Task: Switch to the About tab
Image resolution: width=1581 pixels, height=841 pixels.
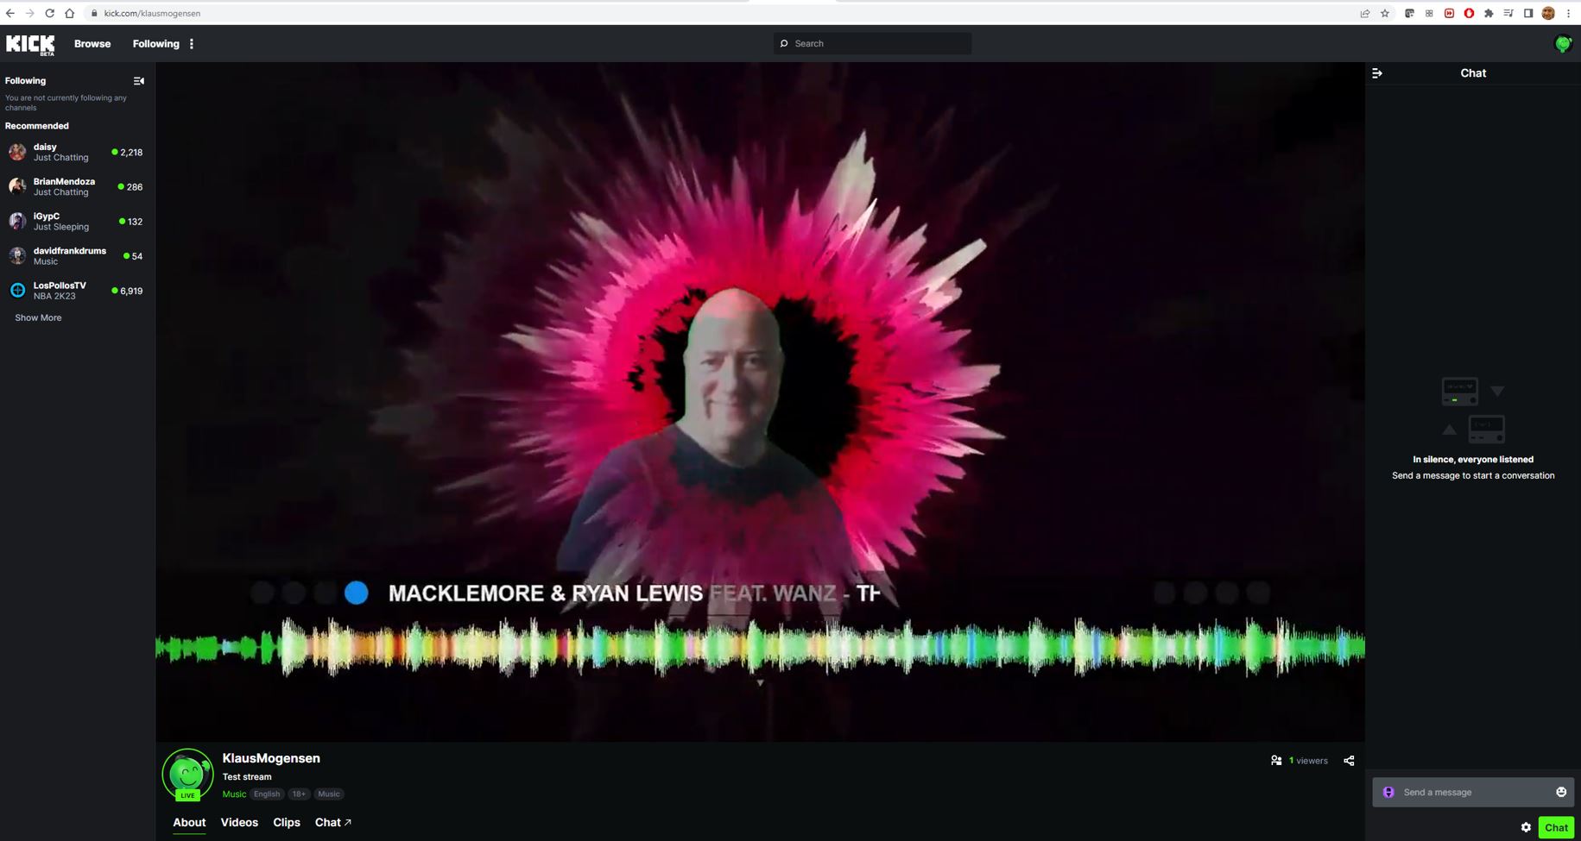Action: click(x=189, y=823)
